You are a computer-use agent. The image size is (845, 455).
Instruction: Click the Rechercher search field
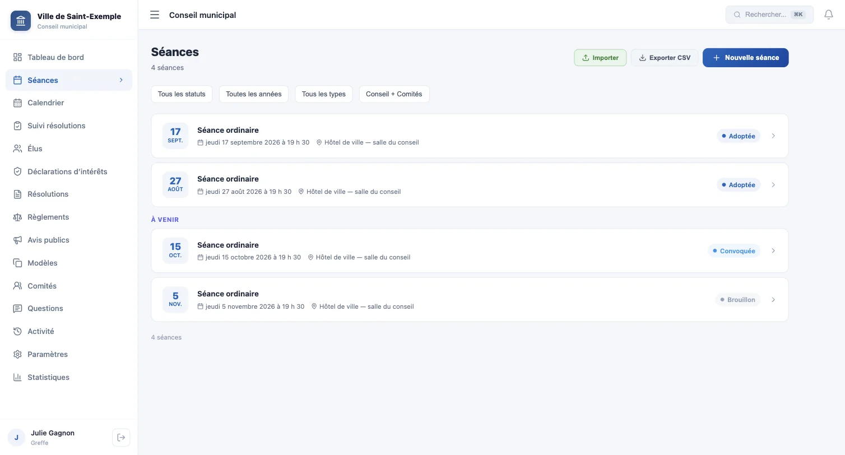769,15
